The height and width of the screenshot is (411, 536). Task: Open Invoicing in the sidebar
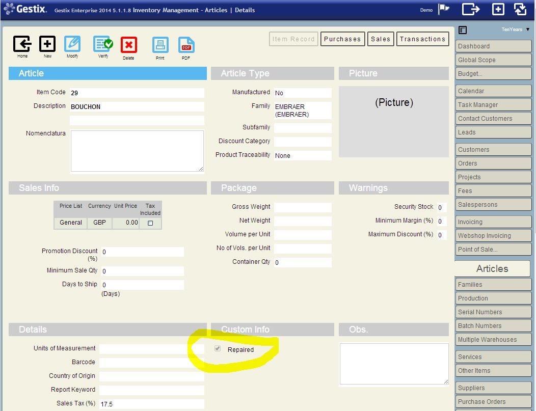(493, 222)
